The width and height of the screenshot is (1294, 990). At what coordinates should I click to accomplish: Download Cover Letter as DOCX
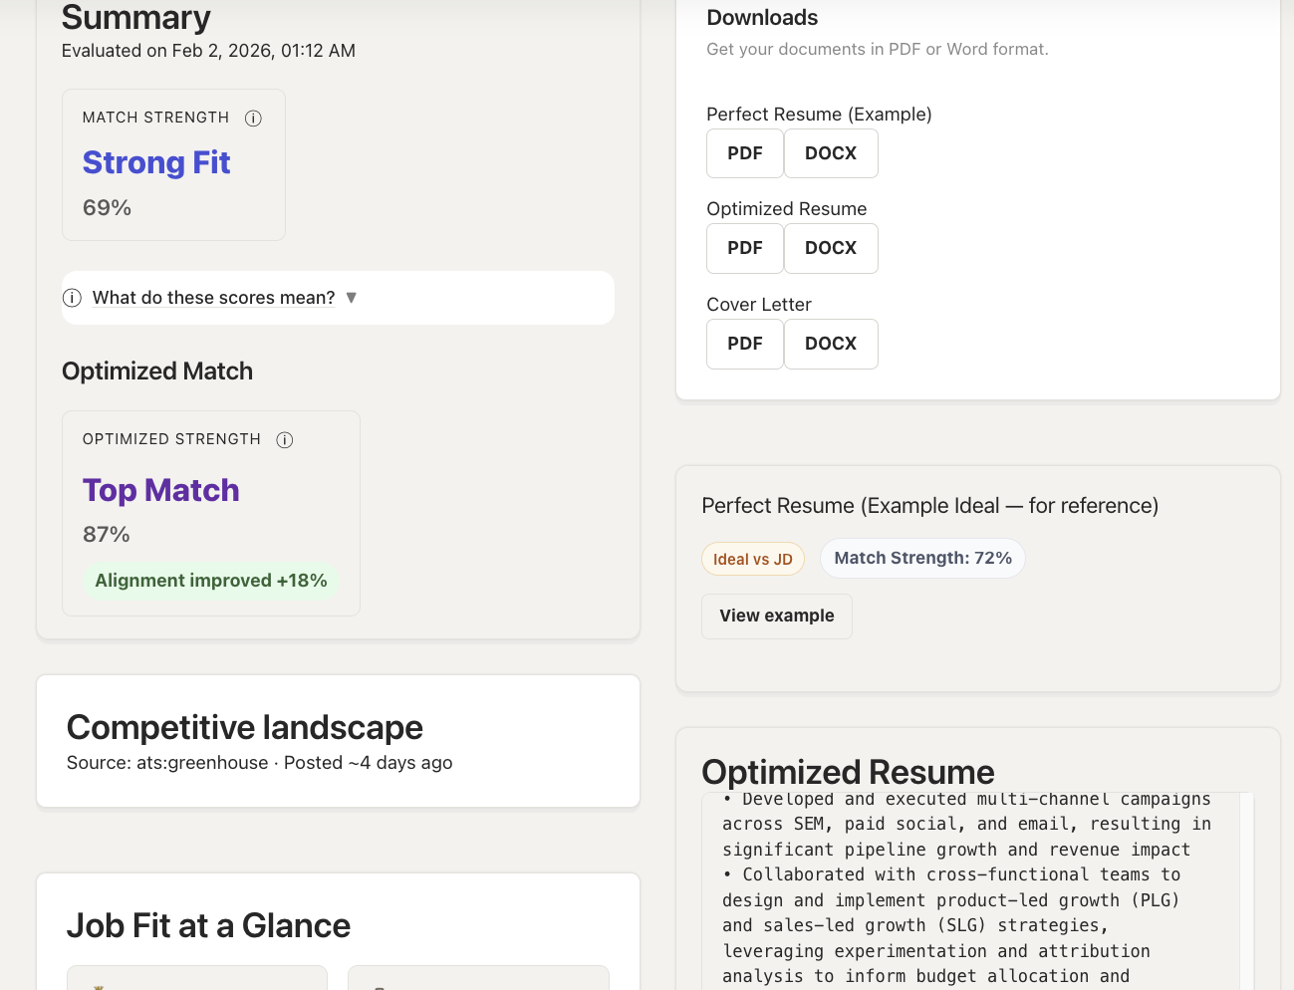click(x=831, y=344)
